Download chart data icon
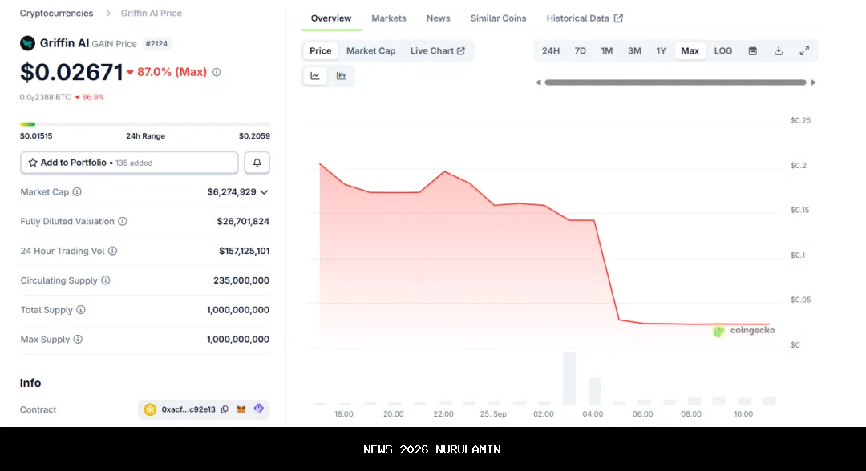The height and width of the screenshot is (471, 866). [778, 50]
